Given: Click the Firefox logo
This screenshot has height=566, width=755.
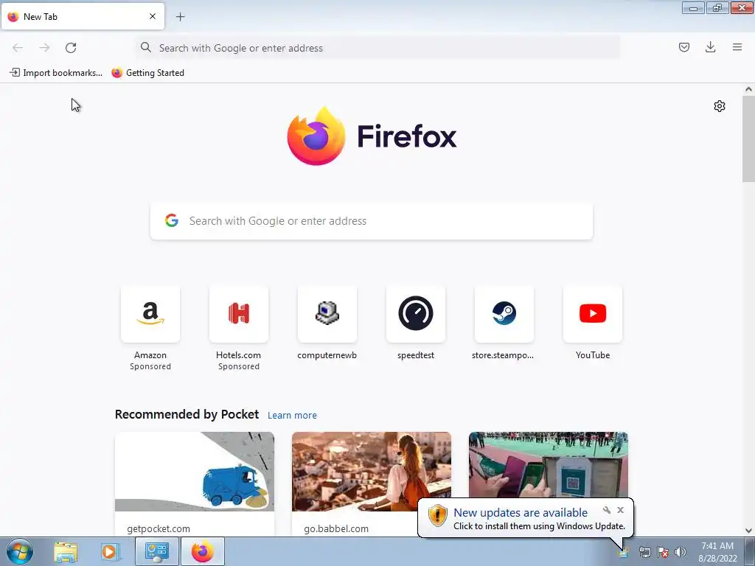Looking at the screenshot, I should 372,136.
